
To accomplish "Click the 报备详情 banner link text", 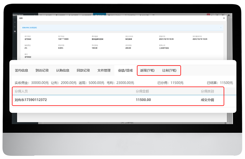I will [30, 28].
